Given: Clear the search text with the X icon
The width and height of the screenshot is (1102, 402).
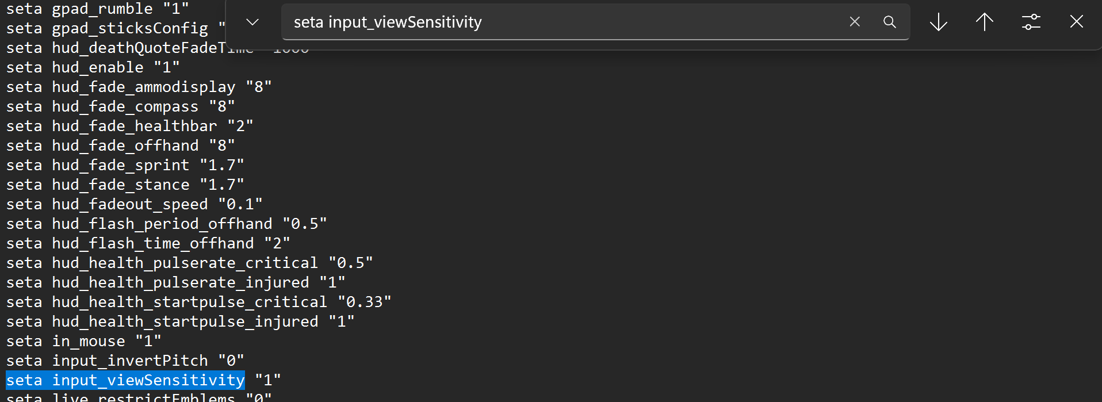Looking at the screenshot, I should pyautogui.click(x=855, y=22).
